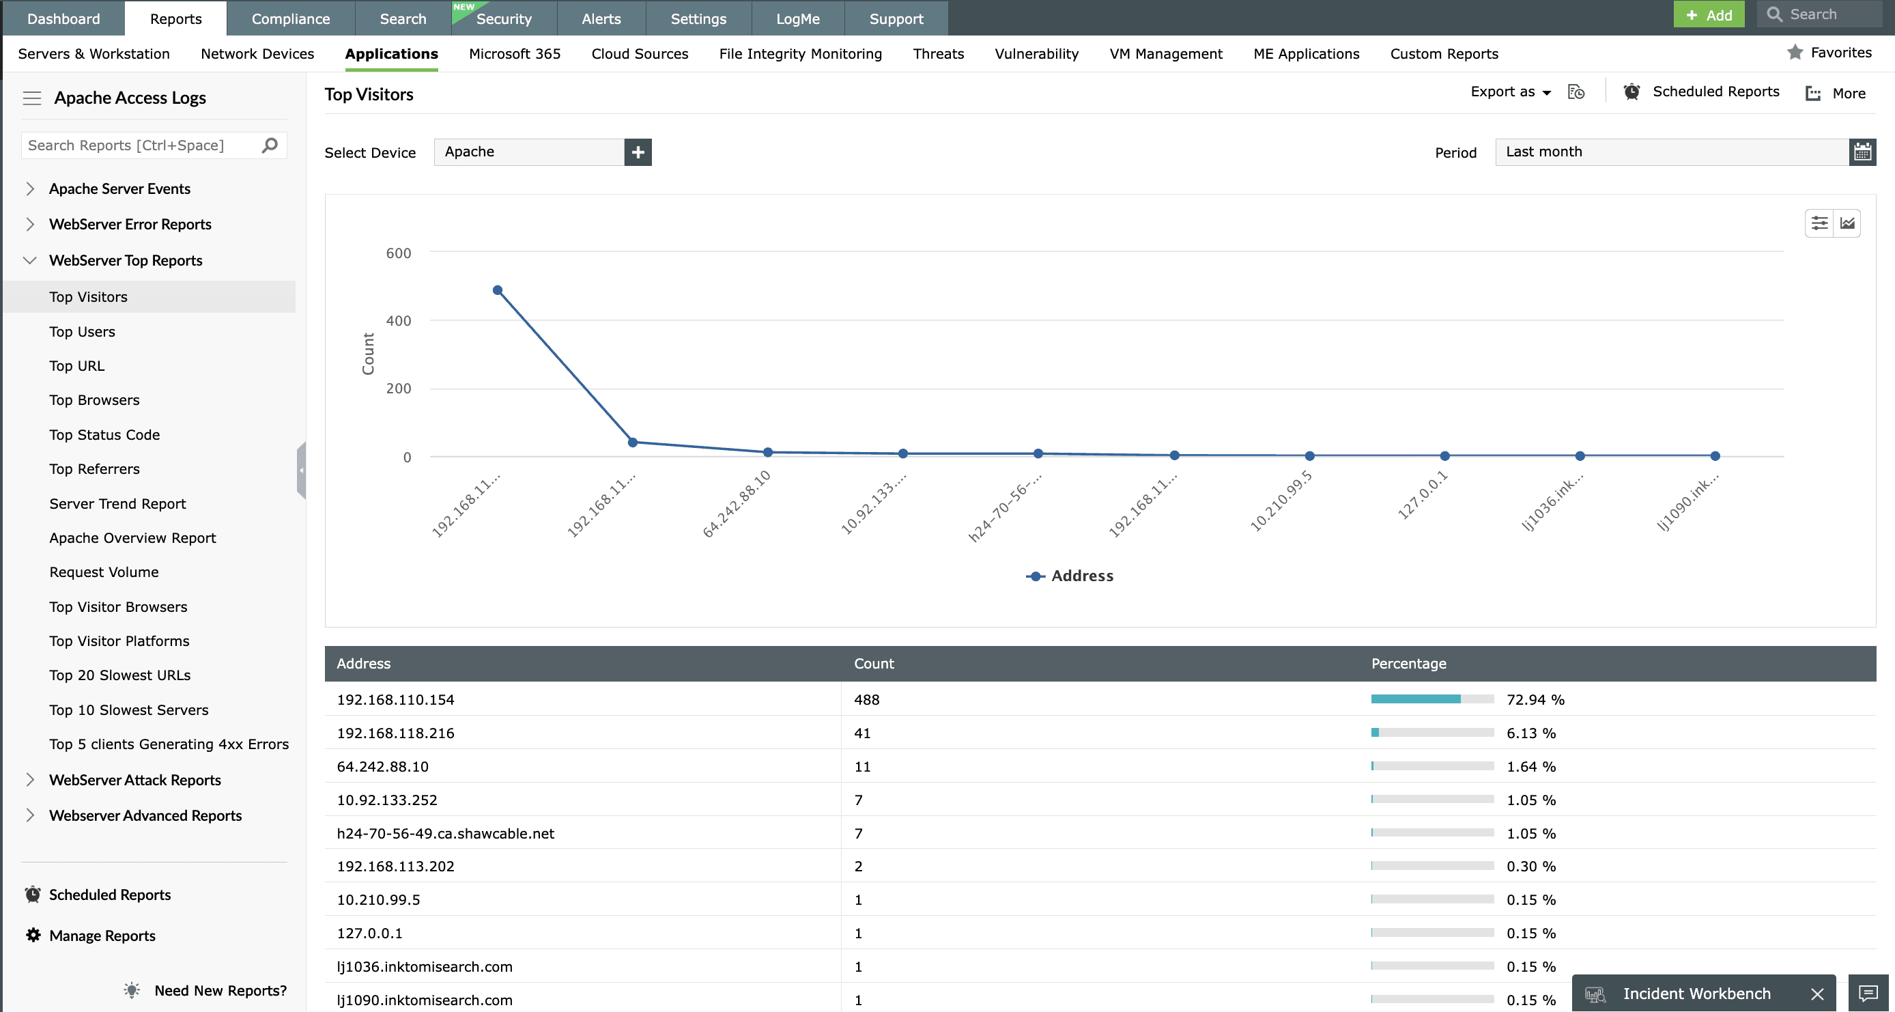Open the Period calendar picker icon
The height and width of the screenshot is (1012, 1895).
pos(1862,152)
